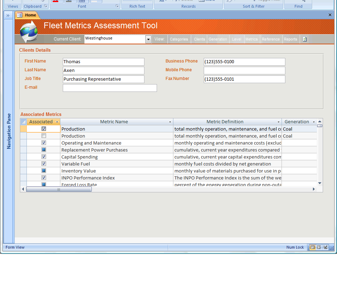Switch to Design View in status bar
Viewport: 337px width, 294px height.
325,247
